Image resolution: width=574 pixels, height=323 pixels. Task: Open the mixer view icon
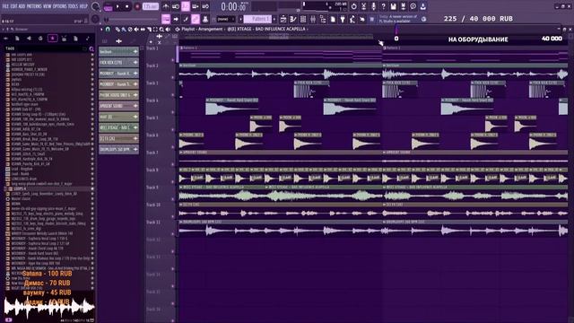click(x=313, y=19)
